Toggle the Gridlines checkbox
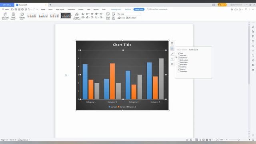The height and width of the screenshot is (144, 256). [179, 67]
